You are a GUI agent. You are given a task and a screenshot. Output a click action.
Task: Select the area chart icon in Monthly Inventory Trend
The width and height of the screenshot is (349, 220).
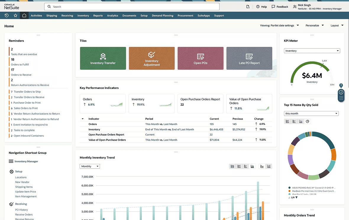tap(232, 166)
